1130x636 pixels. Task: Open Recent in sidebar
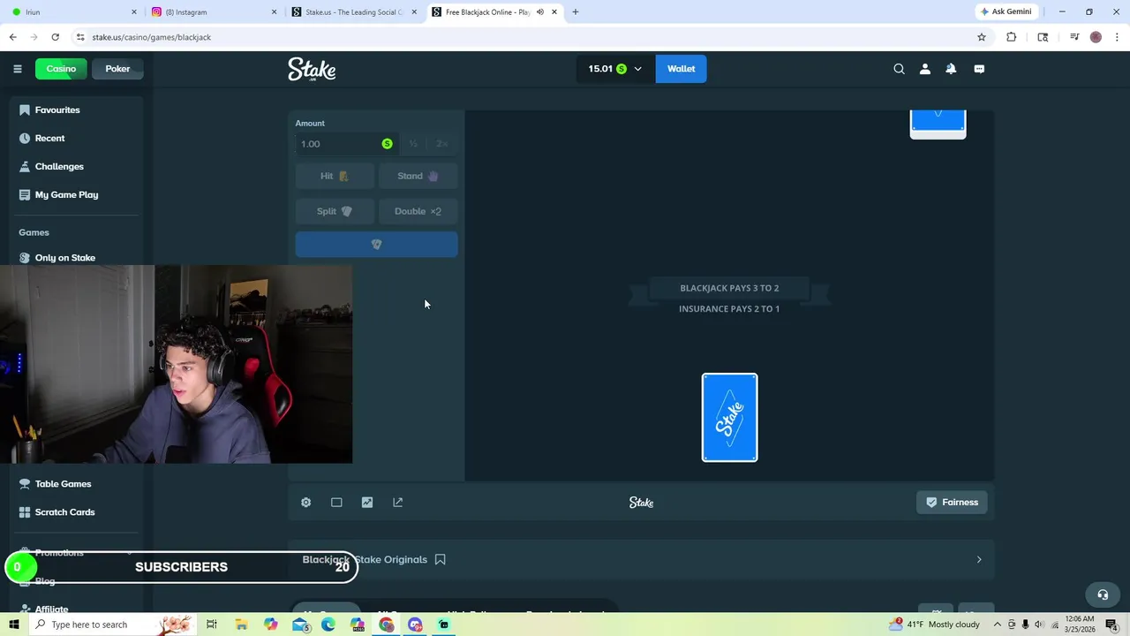point(49,138)
